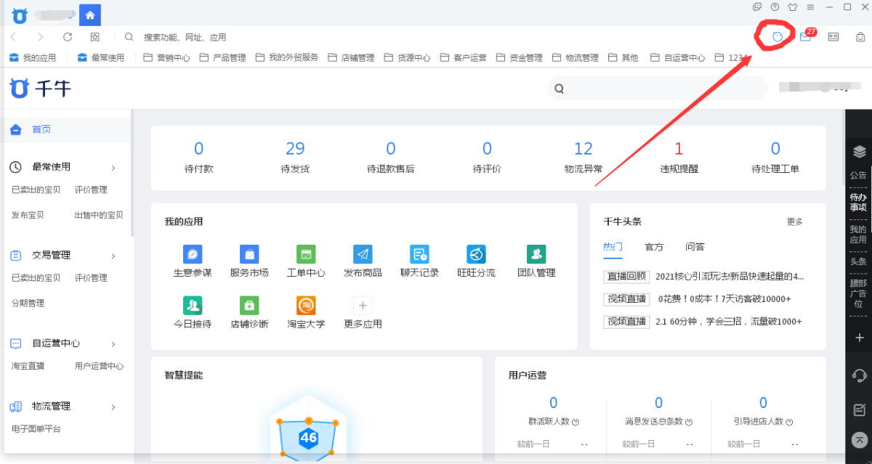Focus the search box beside the 千牛 logo
The height and width of the screenshot is (464, 872).
click(x=658, y=89)
